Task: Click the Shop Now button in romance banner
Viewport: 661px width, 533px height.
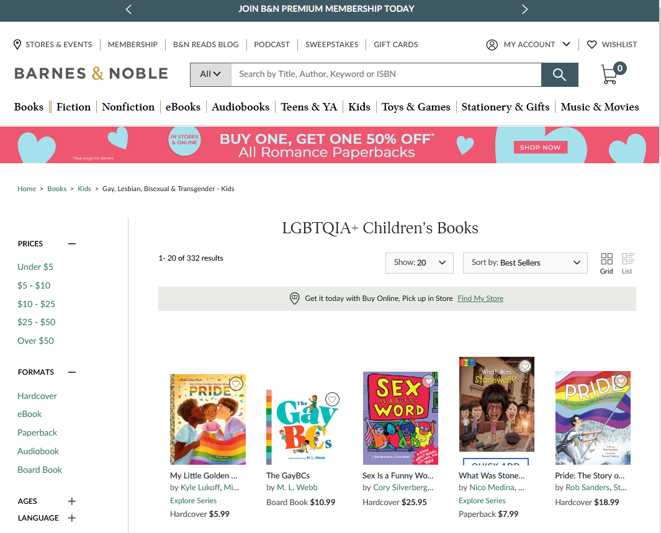Action: pyautogui.click(x=541, y=147)
